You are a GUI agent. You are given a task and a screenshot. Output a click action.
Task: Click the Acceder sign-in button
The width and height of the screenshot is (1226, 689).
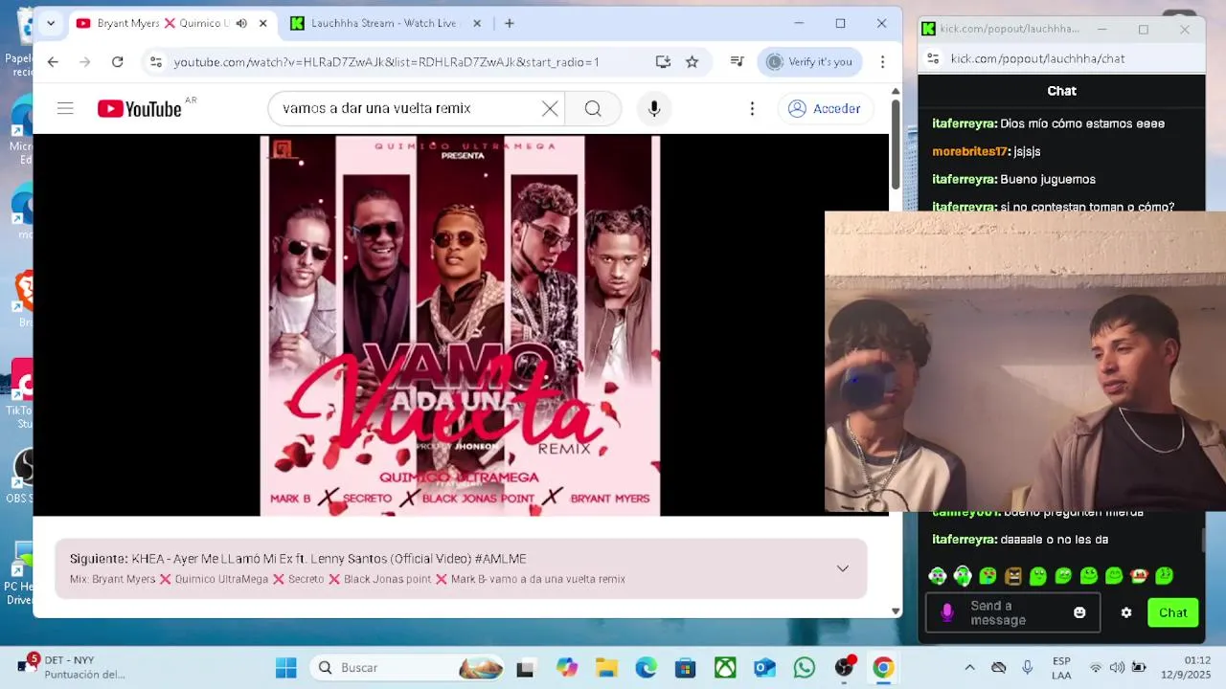825,108
